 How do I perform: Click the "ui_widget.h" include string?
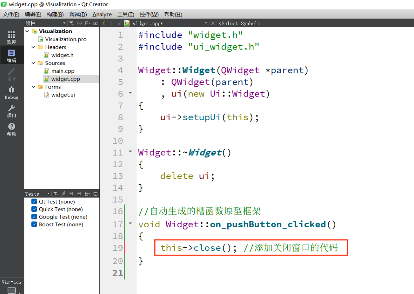coord(224,47)
